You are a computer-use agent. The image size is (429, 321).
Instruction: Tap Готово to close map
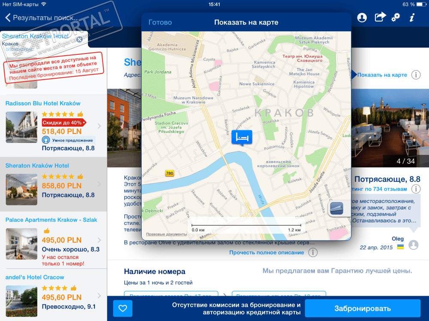click(160, 22)
